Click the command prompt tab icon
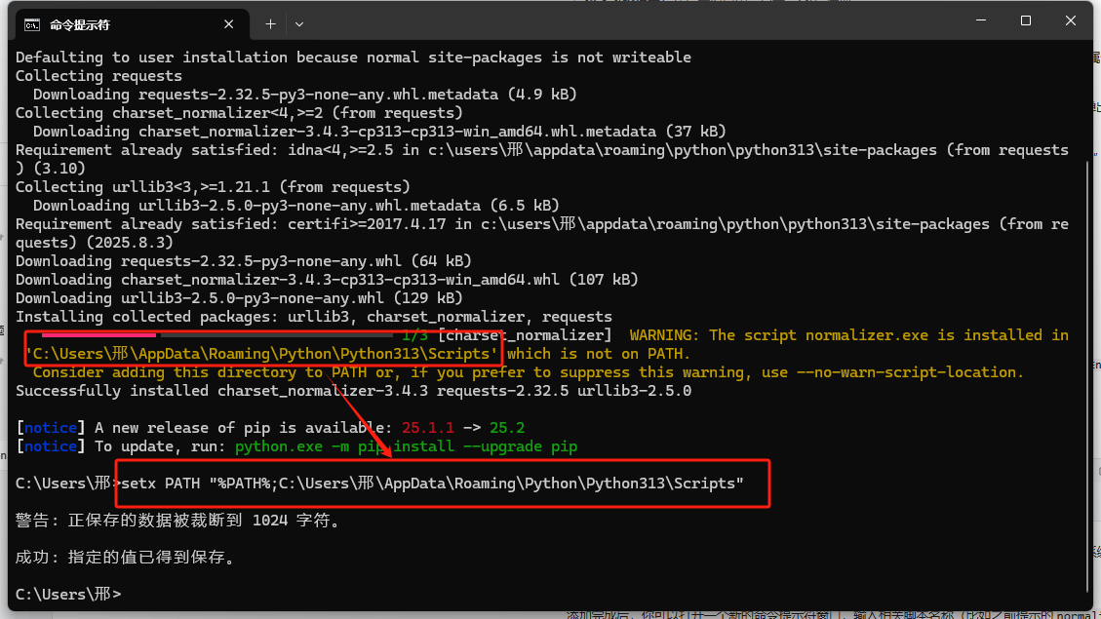Image resolution: width=1101 pixels, height=619 pixels. point(32,25)
